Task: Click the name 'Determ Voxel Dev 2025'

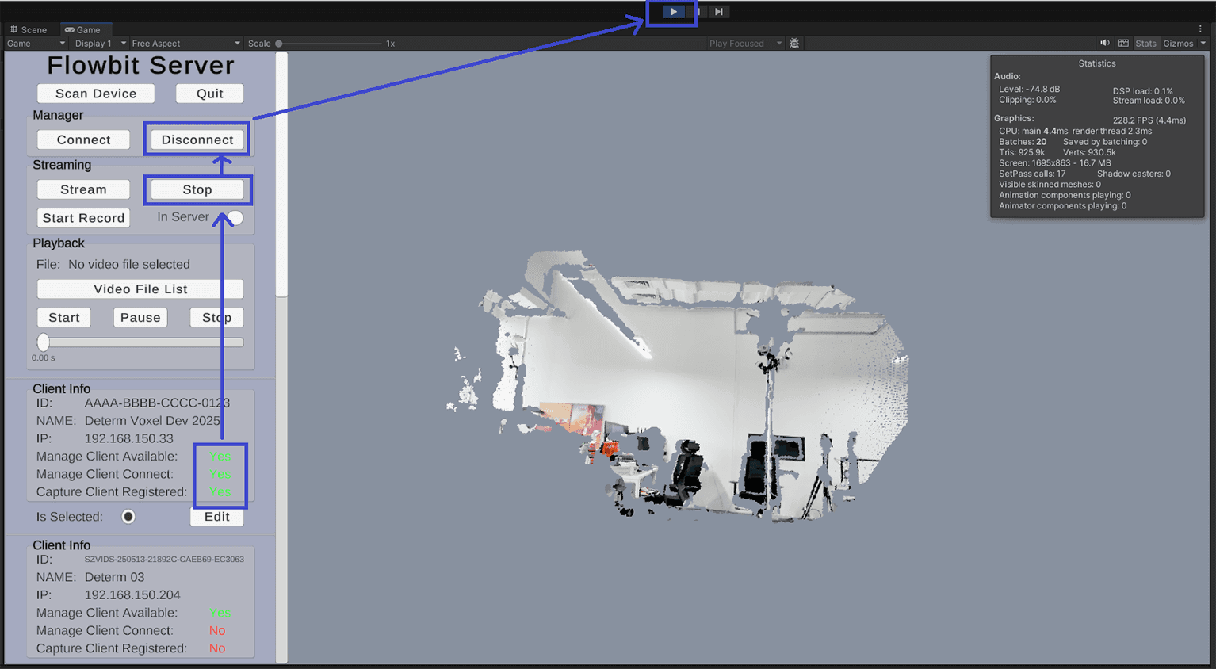Action: click(x=152, y=421)
